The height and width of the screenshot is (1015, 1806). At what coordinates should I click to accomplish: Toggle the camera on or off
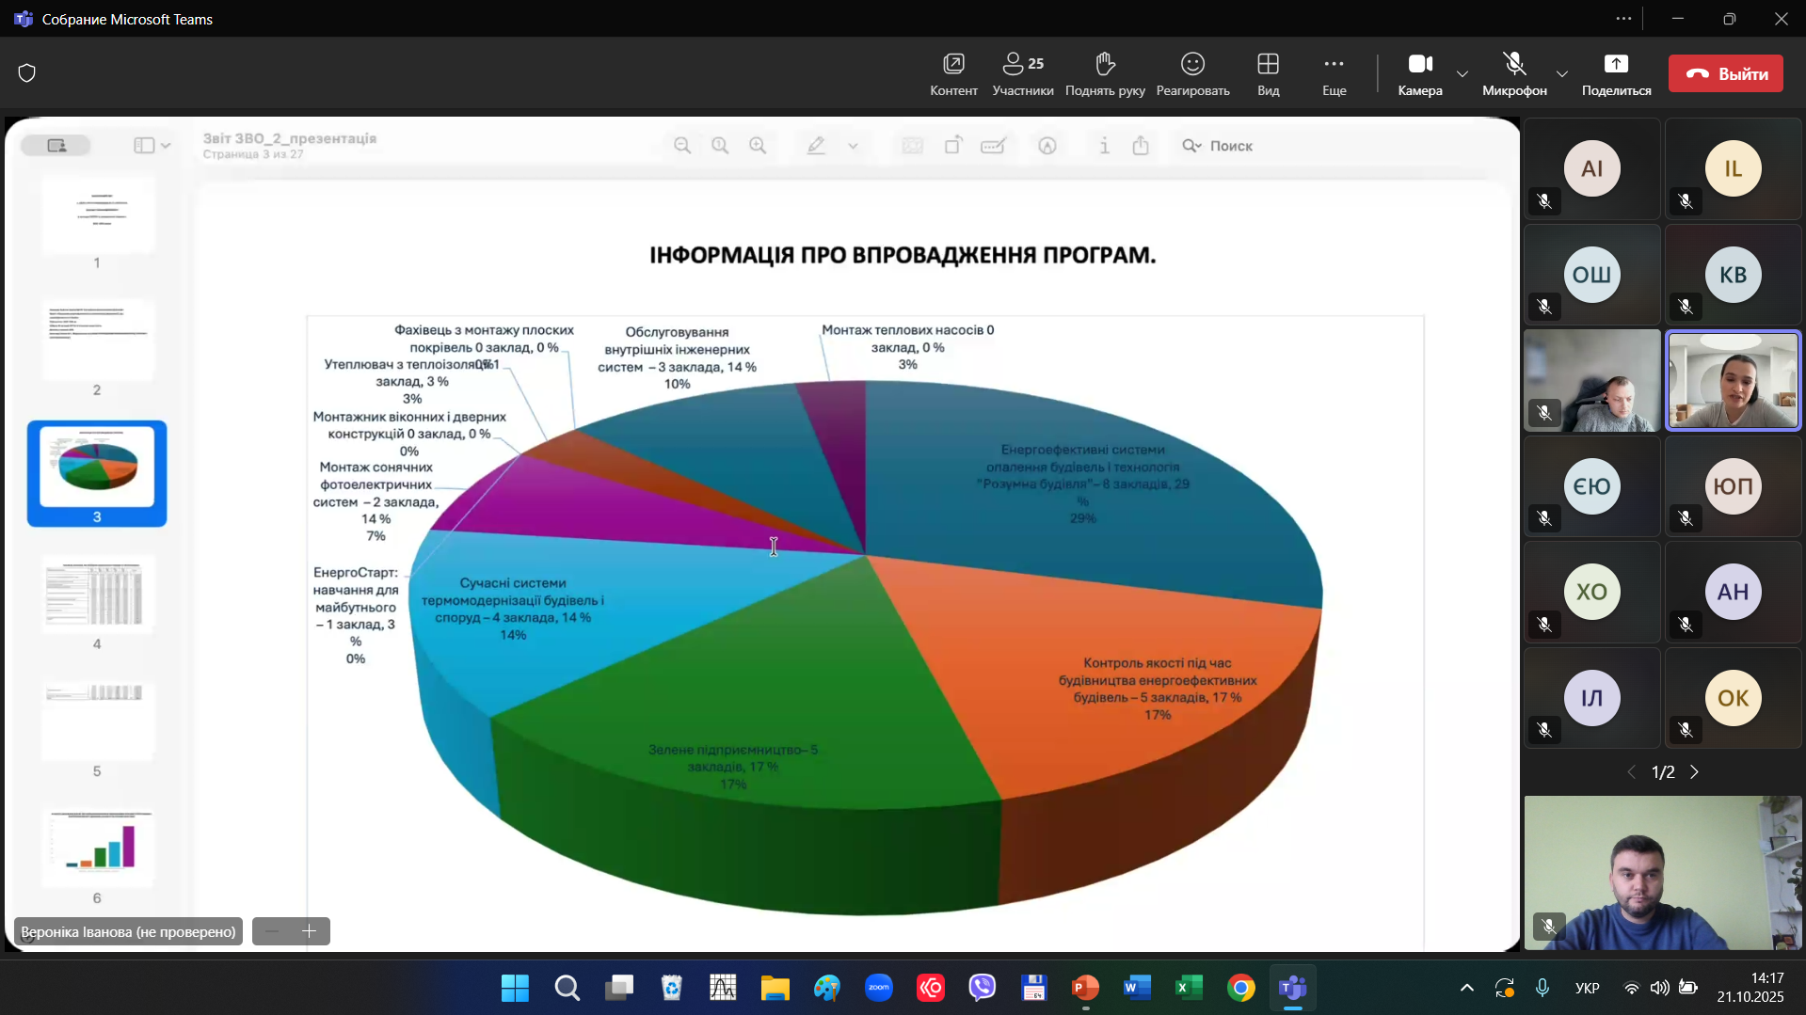click(1419, 64)
